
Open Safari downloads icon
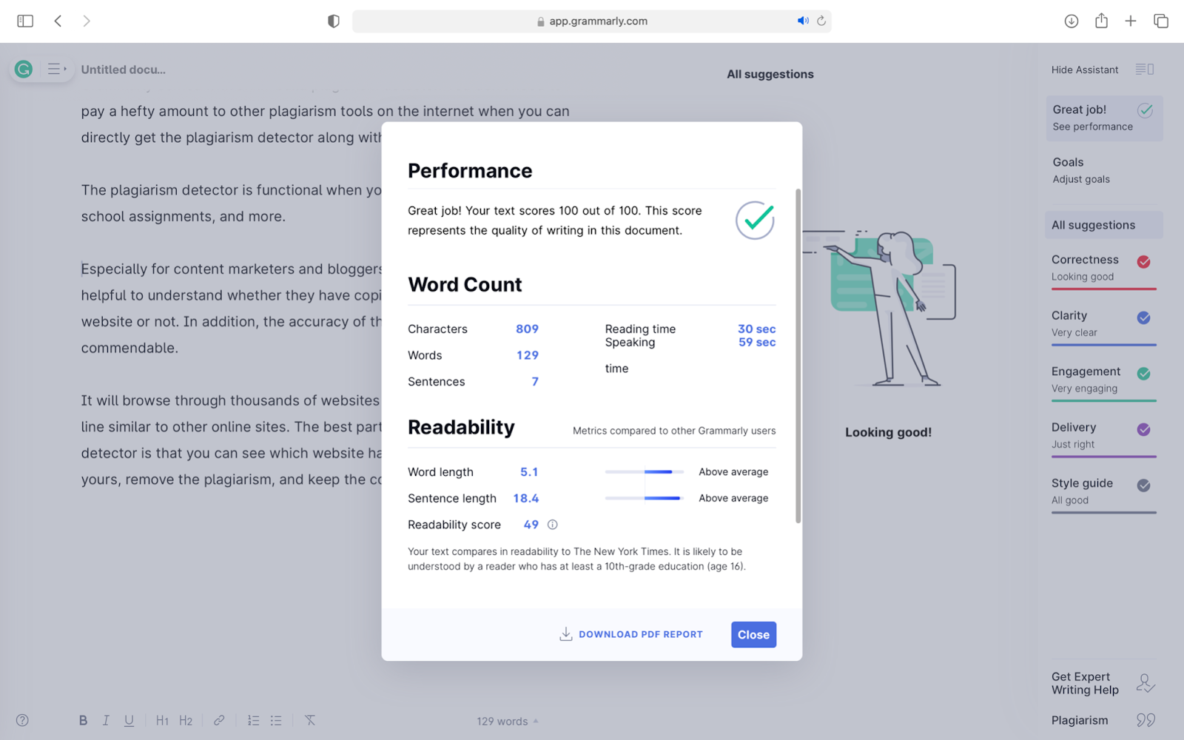(x=1072, y=21)
